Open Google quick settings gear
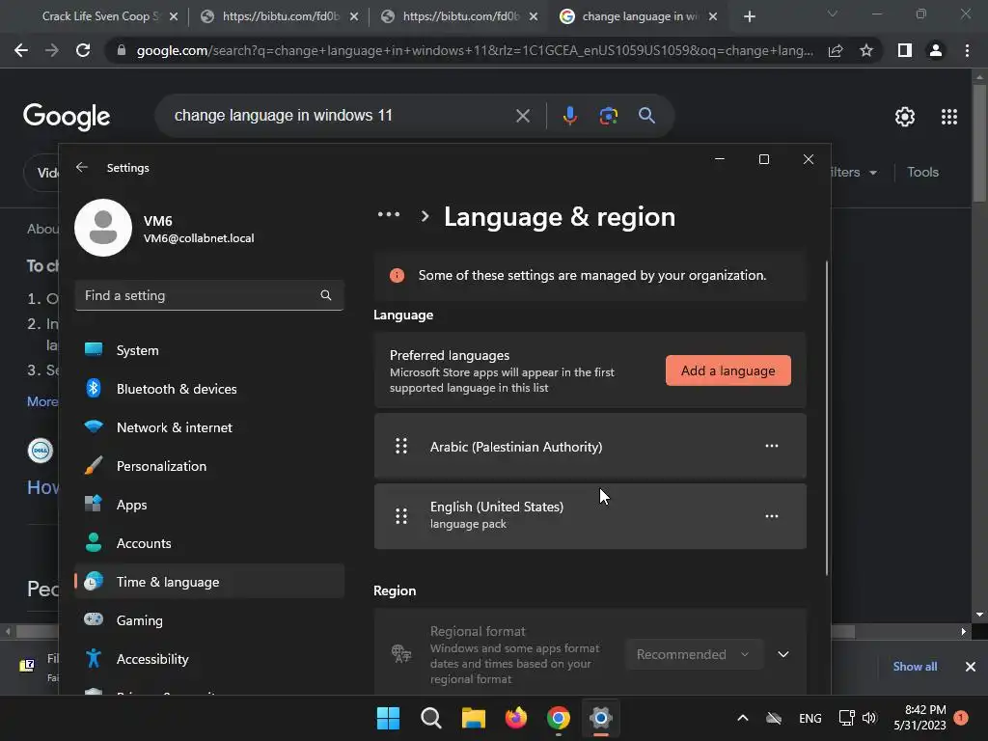The height and width of the screenshot is (741, 988). 905,117
